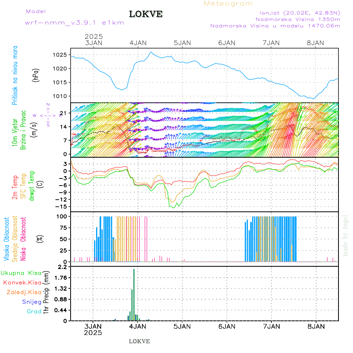The height and width of the screenshot is (353, 353).
Task: Click the '−6' temperature axis value
Action: [x=63, y=185]
